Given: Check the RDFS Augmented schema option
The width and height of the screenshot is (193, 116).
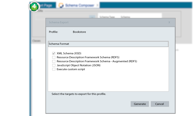Looking at the screenshot, I should point(54,61).
